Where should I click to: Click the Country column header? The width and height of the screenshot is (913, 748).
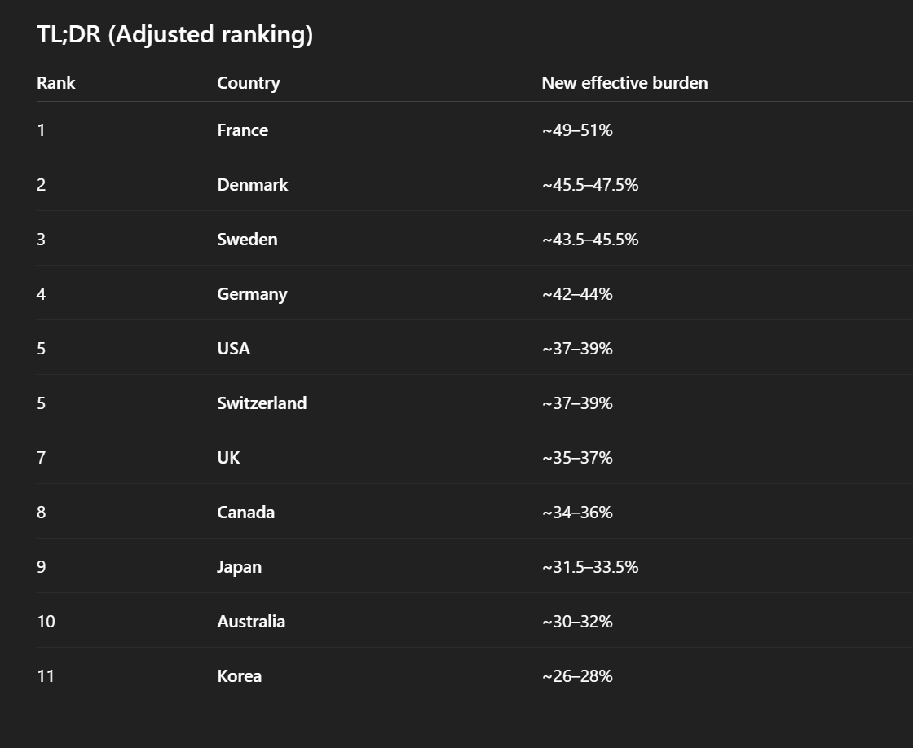pyautogui.click(x=249, y=83)
